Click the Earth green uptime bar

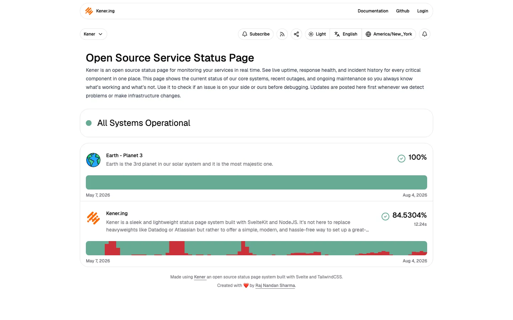point(256,182)
